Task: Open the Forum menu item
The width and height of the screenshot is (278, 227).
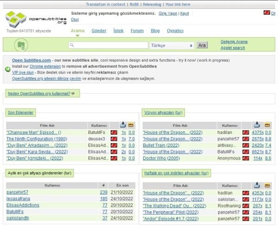Action: tap(137, 31)
